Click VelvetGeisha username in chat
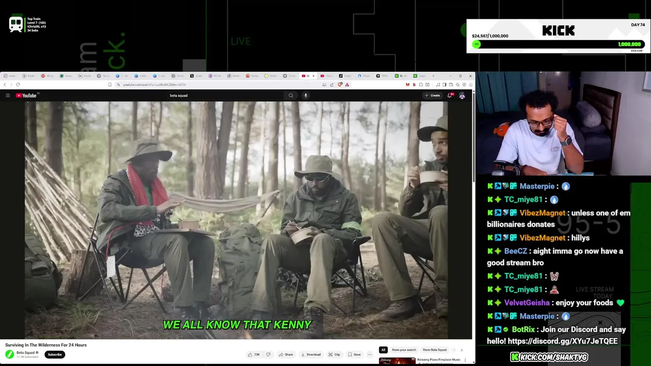Image resolution: width=651 pixels, height=366 pixels. (526, 302)
